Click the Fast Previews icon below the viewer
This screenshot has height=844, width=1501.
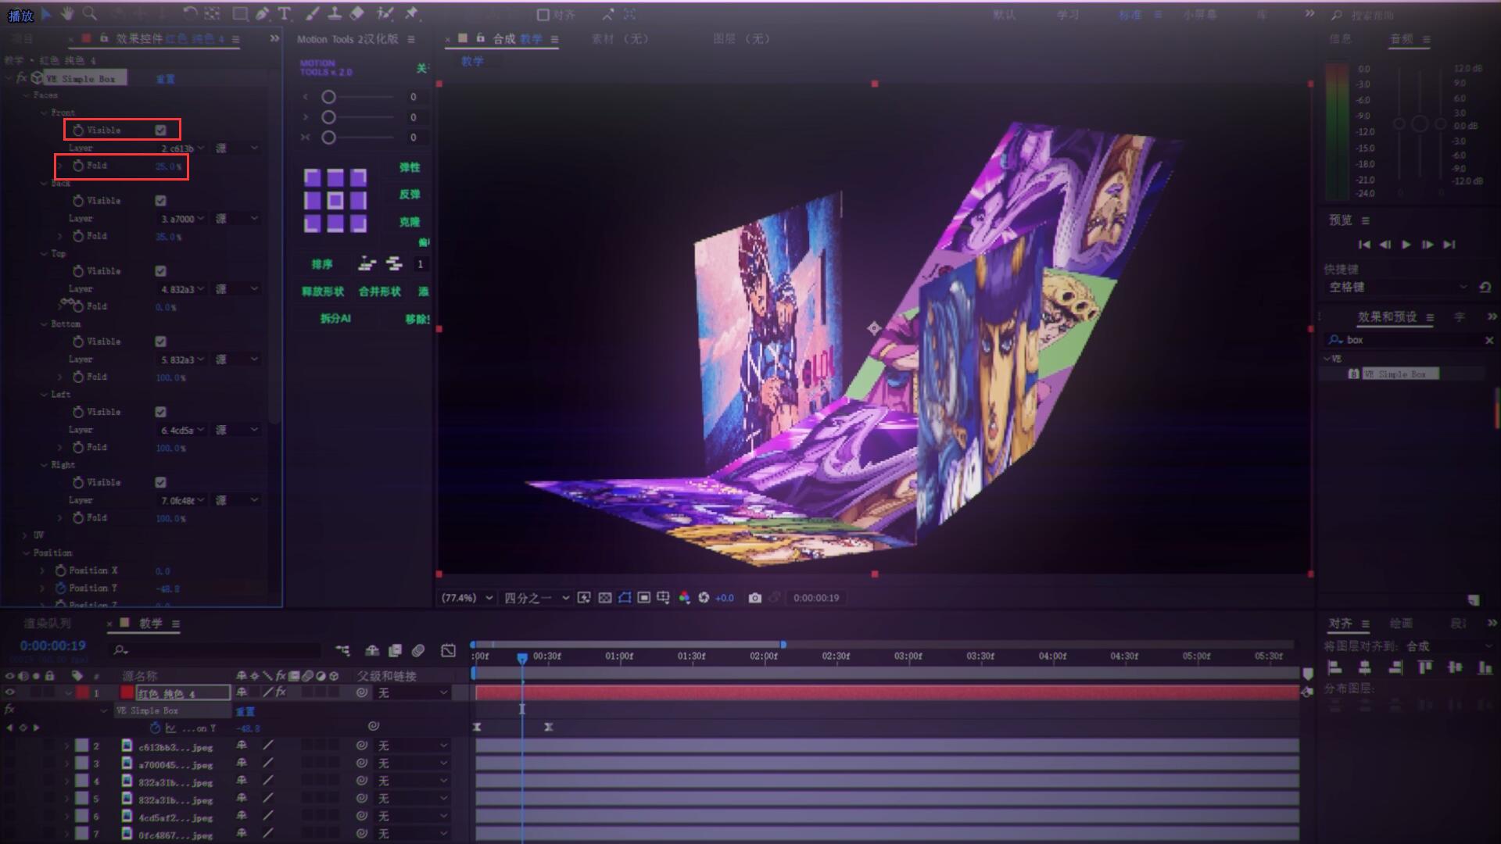[x=584, y=598]
